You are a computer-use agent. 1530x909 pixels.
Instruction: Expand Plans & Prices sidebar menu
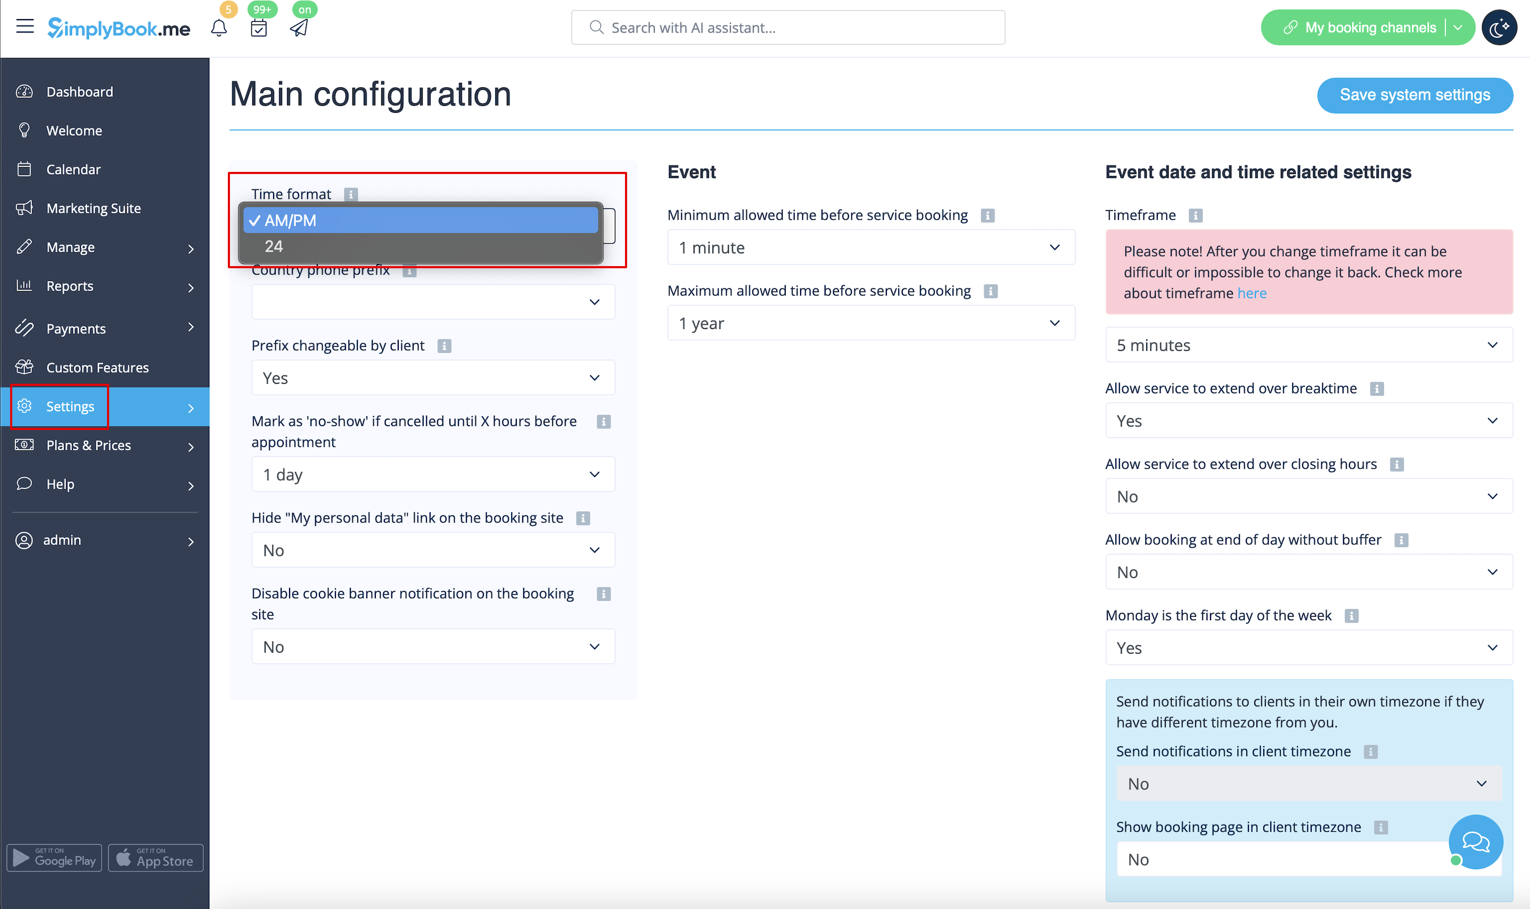[x=105, y=445]
